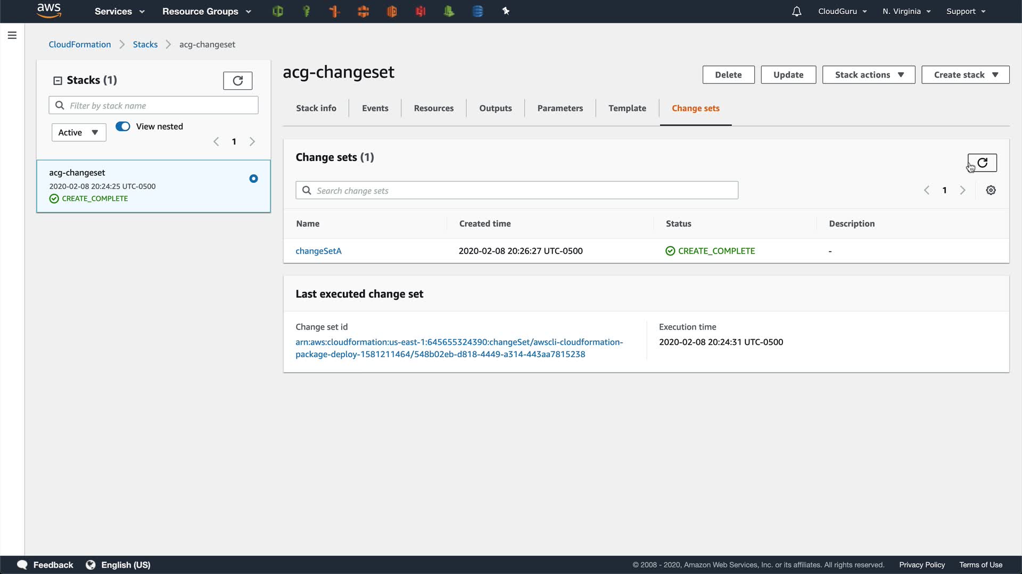
Task: Open the blue database shortcut icon
Action: click(x=477, y=11)
